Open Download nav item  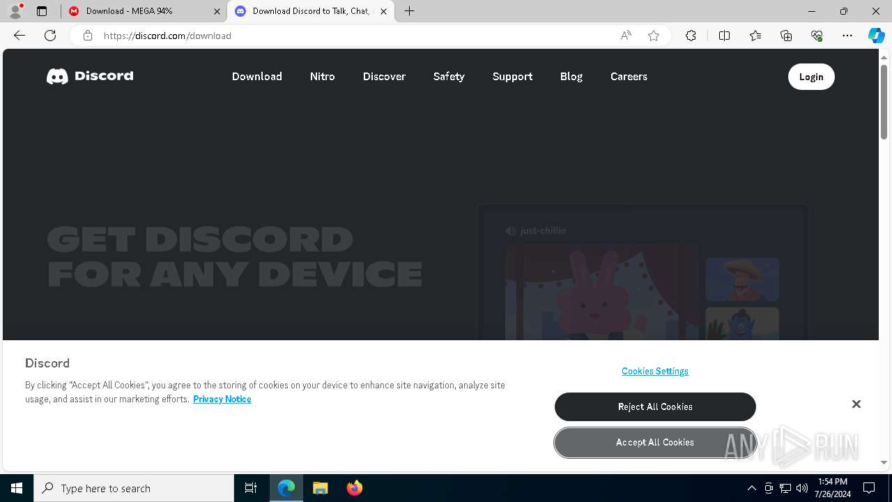click(257, 77)
